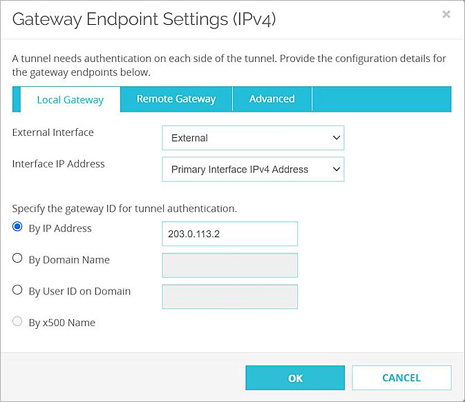
Task: Close the Gateway Endpoint Settings dialog
Action: (446, 14)
